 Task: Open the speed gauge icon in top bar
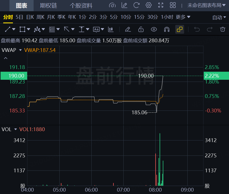(112, 5)
